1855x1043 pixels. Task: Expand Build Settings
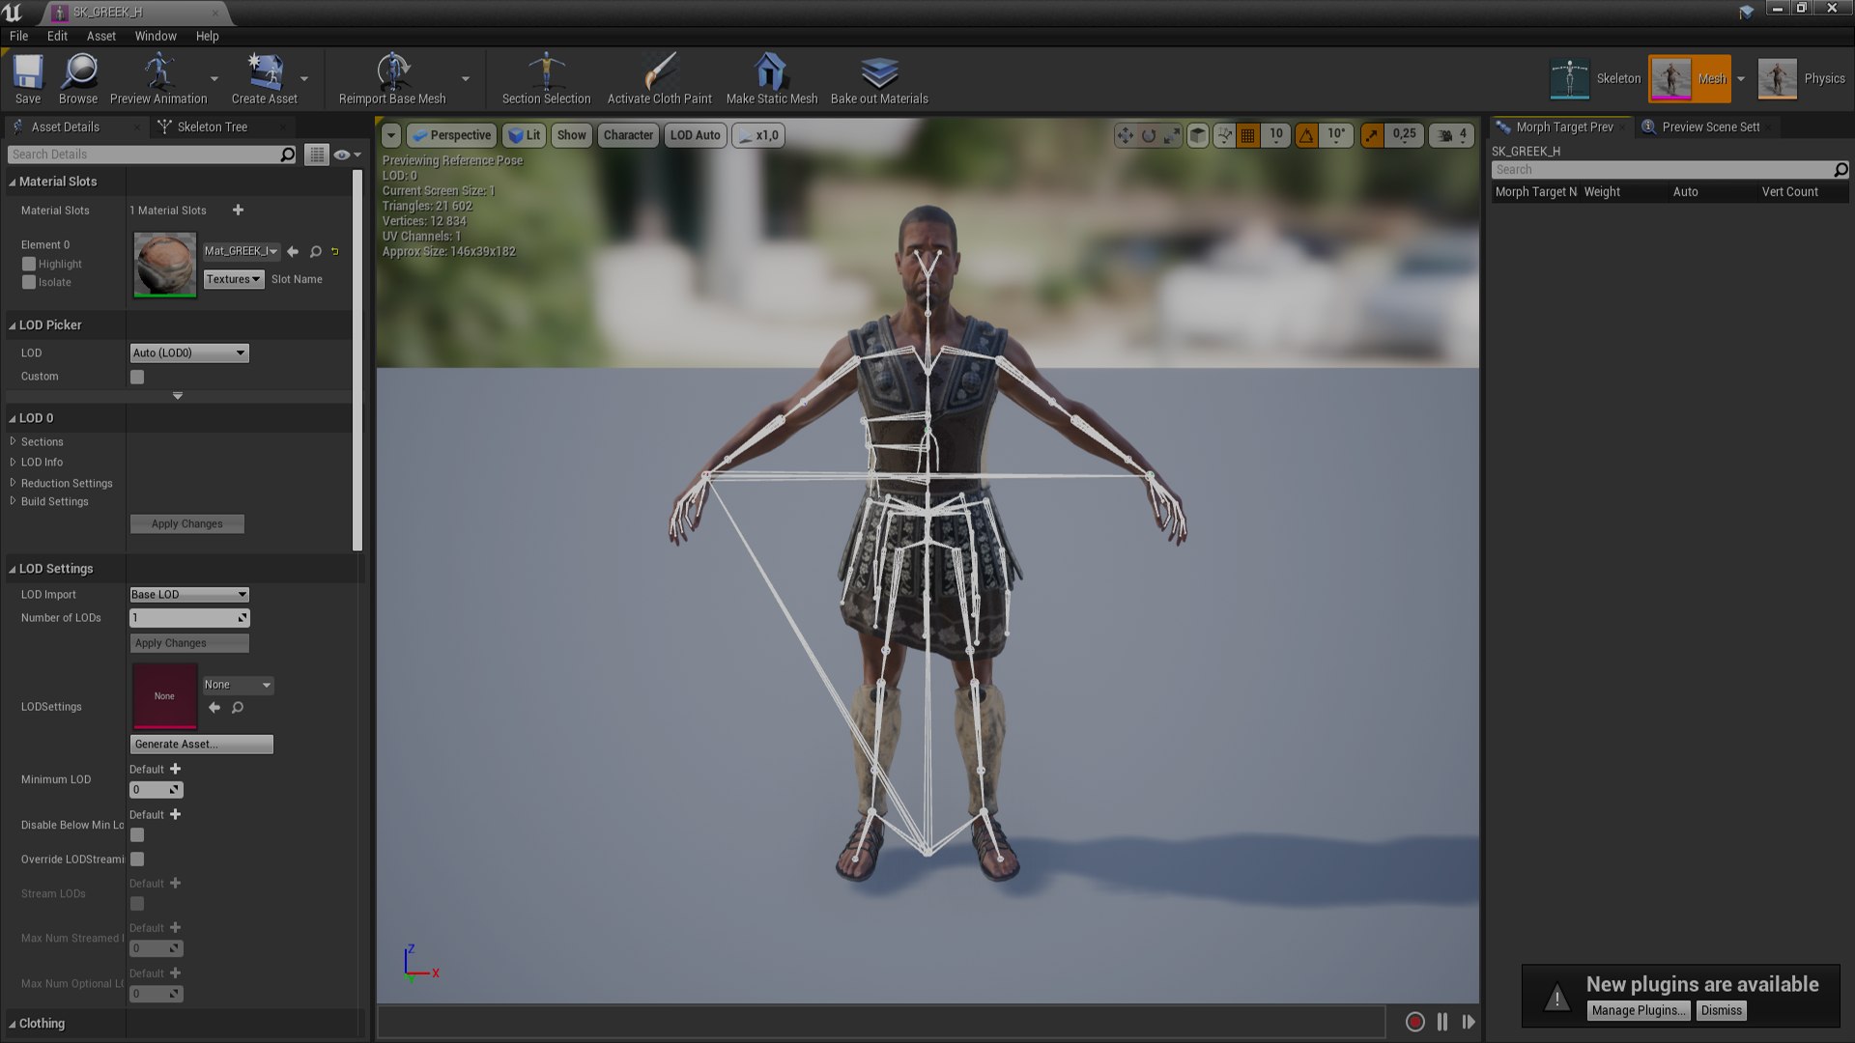(x=14, y=501)
